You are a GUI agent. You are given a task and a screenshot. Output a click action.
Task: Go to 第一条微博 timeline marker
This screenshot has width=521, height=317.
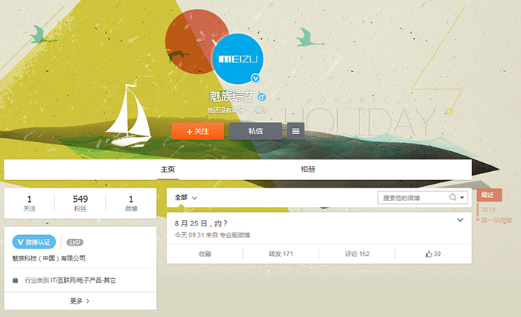pyautogui.click(x=496, y=220)
